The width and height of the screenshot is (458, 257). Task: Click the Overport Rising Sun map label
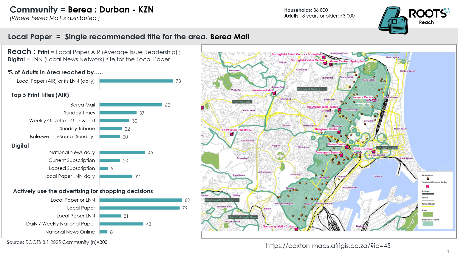point(312,89)
